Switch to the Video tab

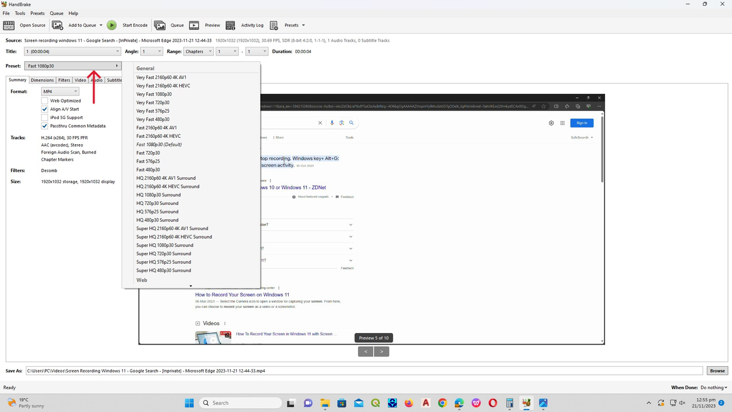[x=80, y=80]
